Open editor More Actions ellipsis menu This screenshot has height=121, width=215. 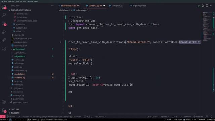[211, 6]
